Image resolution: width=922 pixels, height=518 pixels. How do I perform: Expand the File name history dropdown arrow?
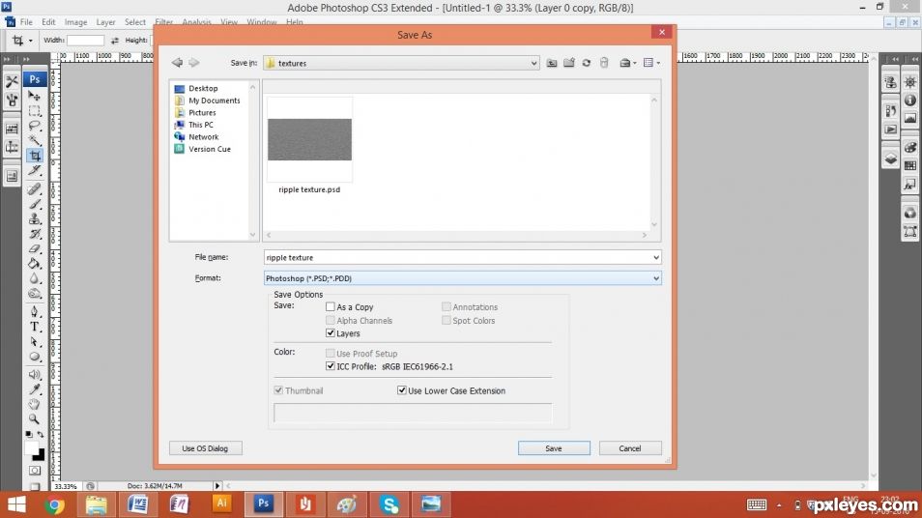click(655, 257)
